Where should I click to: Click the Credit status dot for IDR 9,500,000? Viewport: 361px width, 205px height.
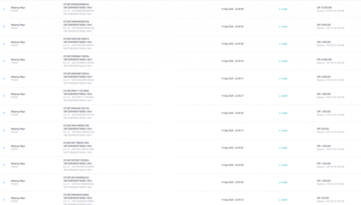click(x=280, y=26)
